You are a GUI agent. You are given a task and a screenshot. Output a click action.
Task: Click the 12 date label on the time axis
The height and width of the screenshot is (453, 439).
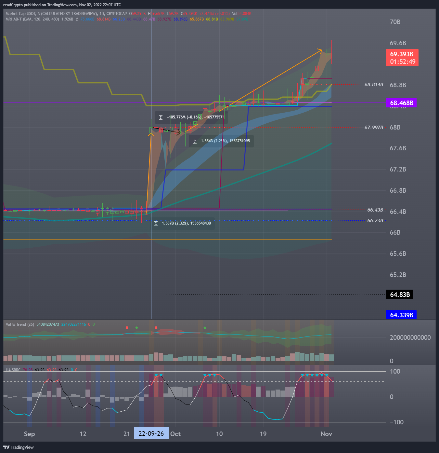pos(83,434)
